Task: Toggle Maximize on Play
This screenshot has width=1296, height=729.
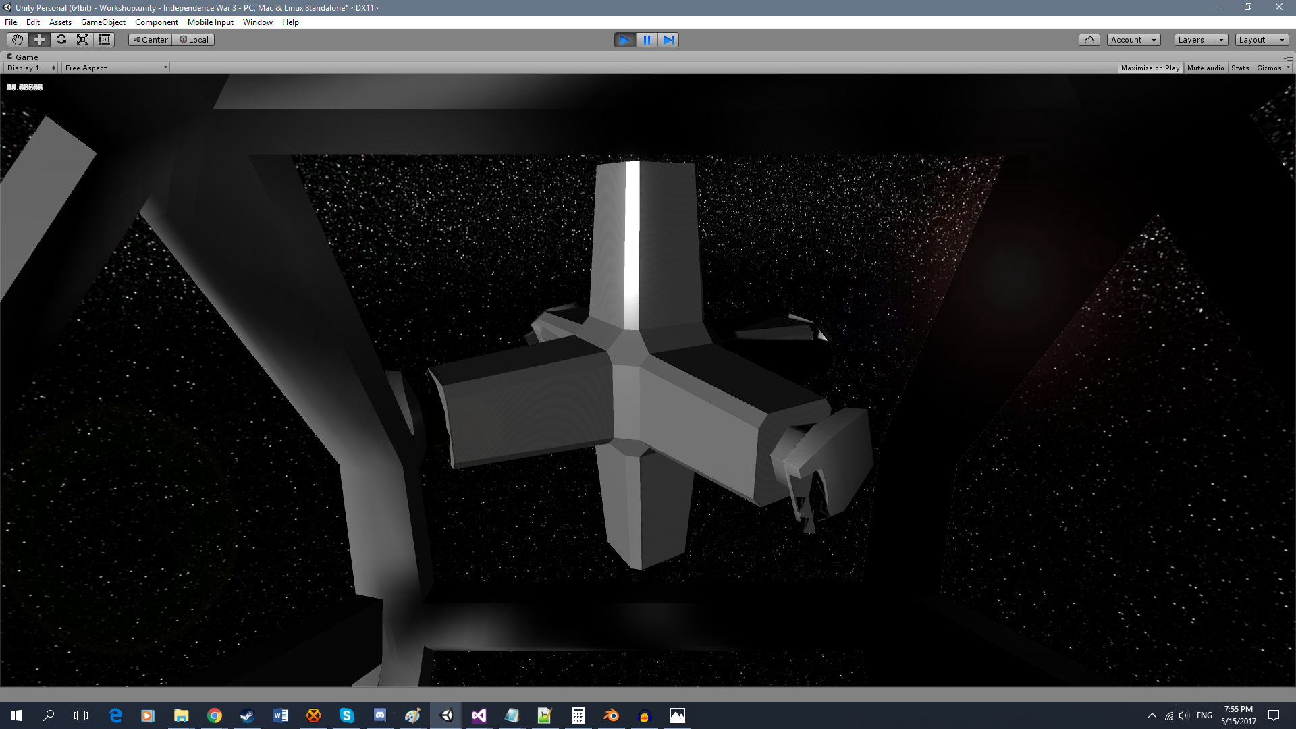Action: pyautogui.click(x=1150, y=68)
